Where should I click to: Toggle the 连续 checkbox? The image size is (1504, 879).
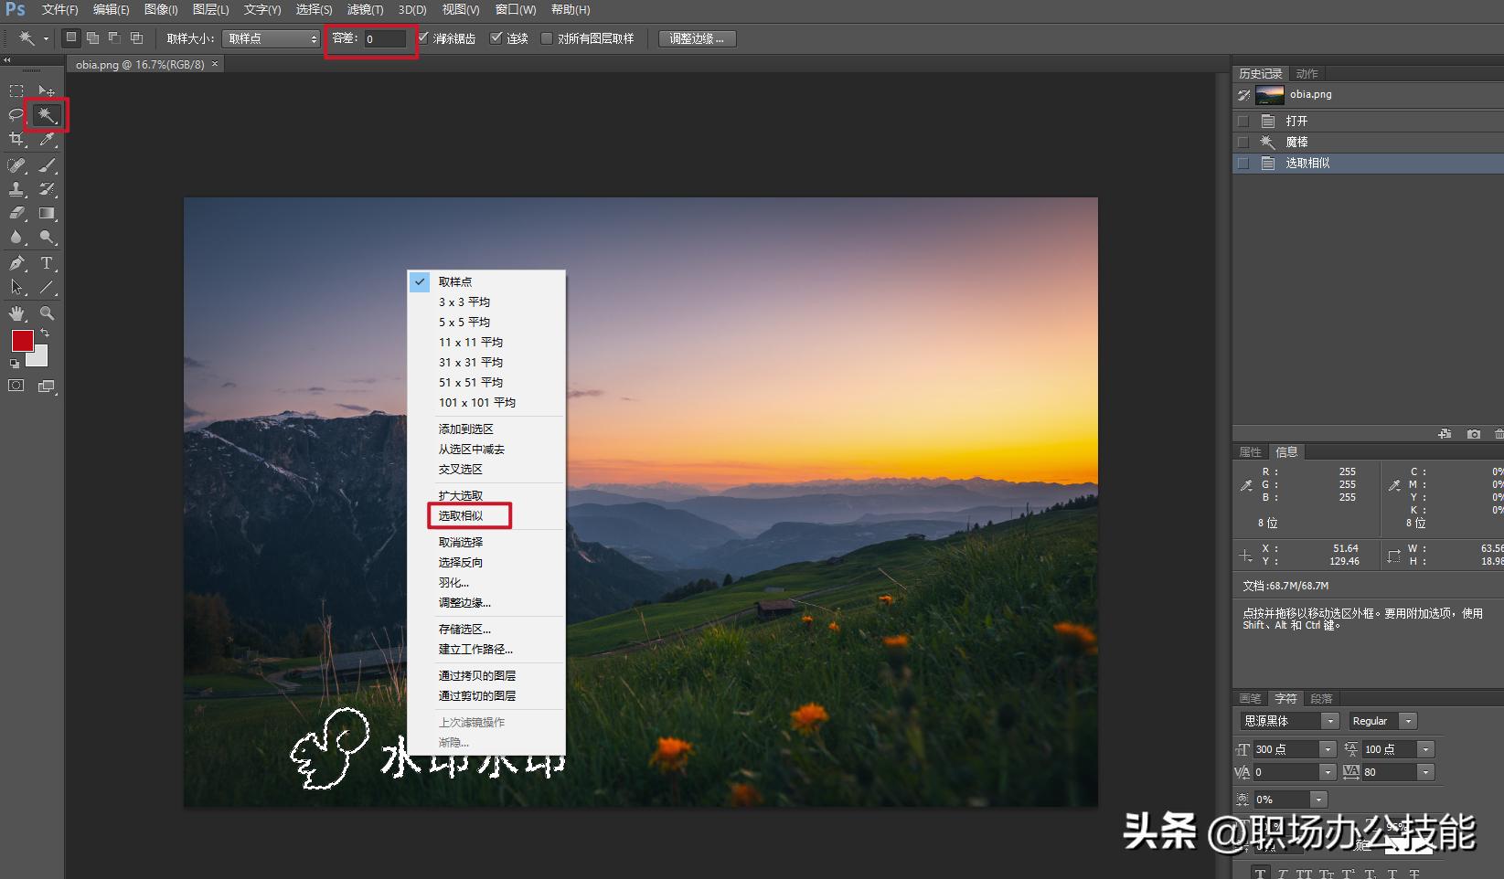pyautogui.click(x=496, y=38)
